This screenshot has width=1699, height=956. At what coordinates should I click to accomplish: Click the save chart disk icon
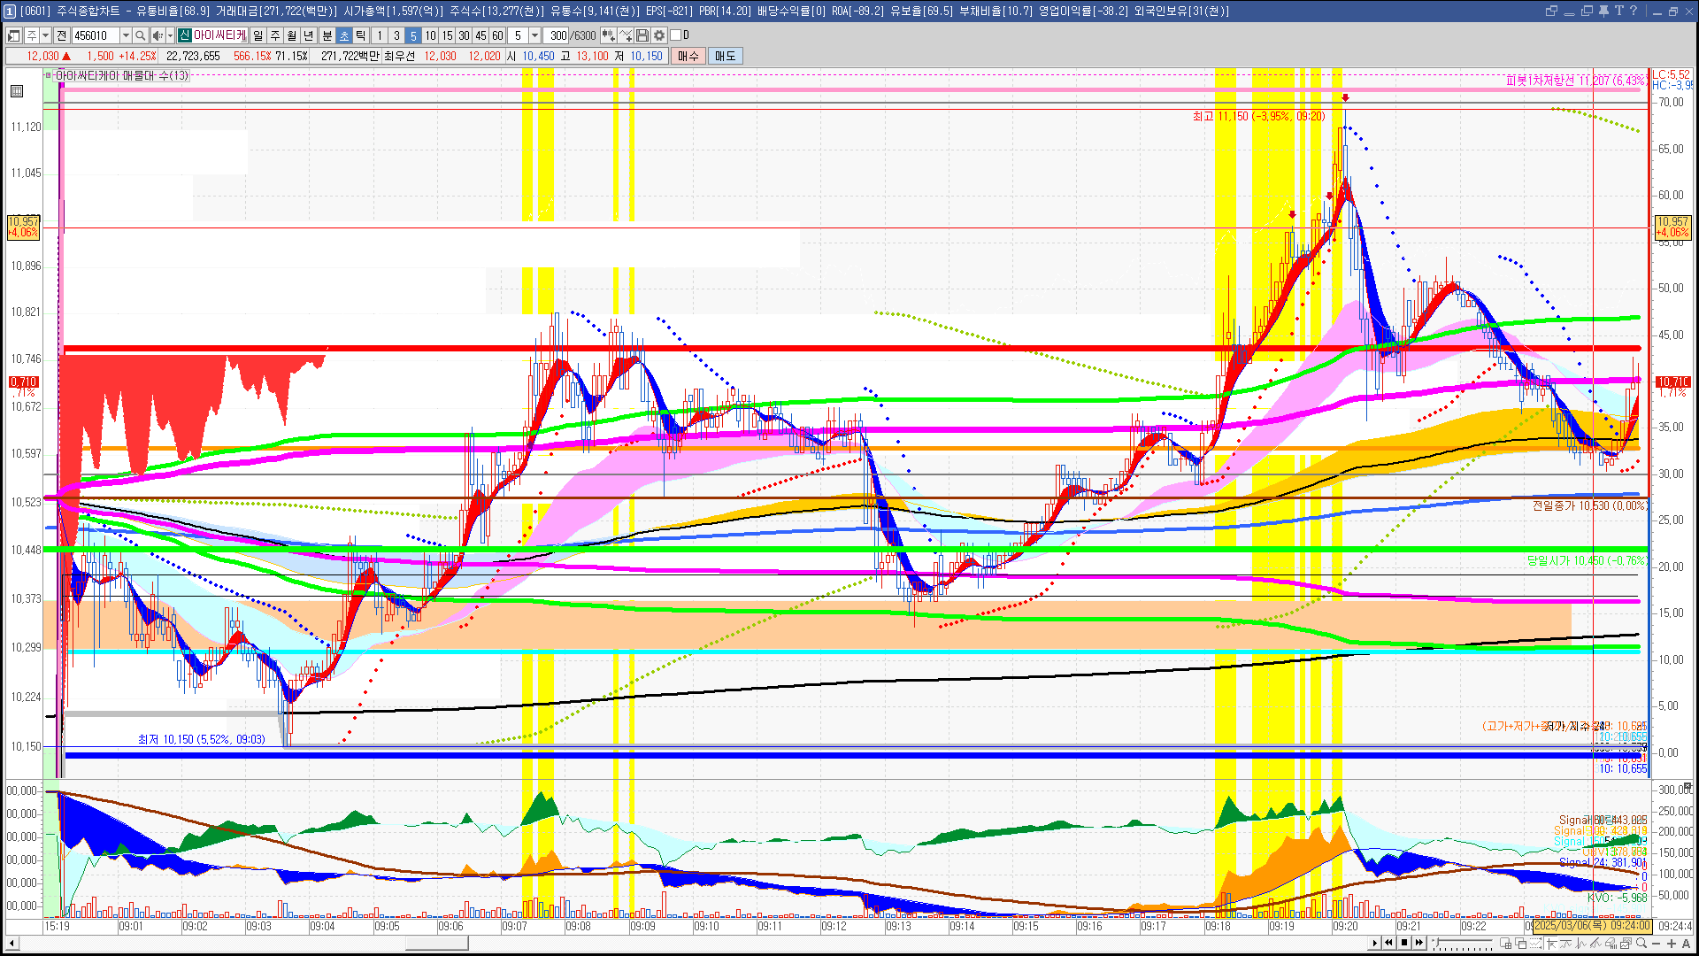click(642, 35)
